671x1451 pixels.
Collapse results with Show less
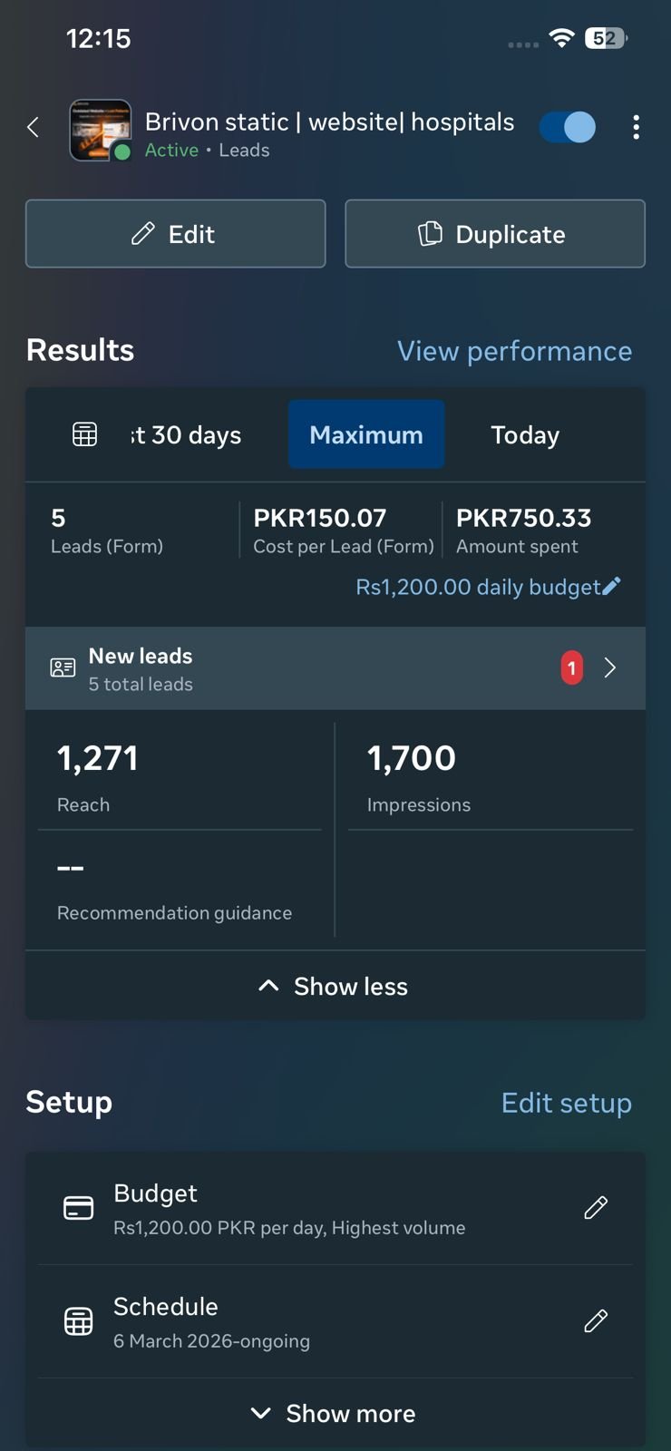click(335, 986)
